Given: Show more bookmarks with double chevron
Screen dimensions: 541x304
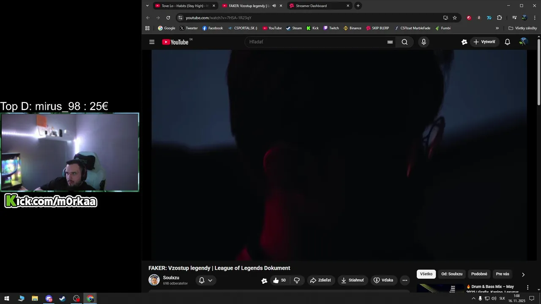Looking at the screenshot, I should pyautogui.click(x=497, y=28).
